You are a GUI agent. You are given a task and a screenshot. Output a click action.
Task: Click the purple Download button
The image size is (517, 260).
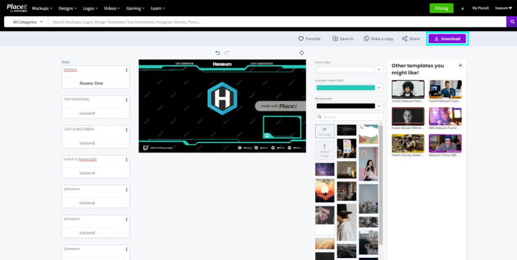coord(447,39)
